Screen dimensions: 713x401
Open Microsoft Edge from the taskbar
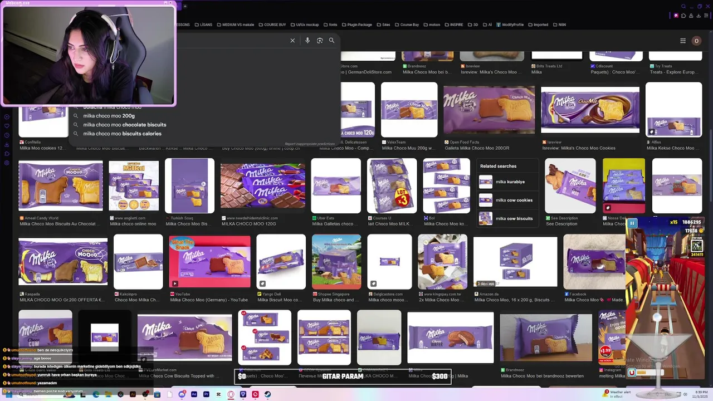point(96,394)
